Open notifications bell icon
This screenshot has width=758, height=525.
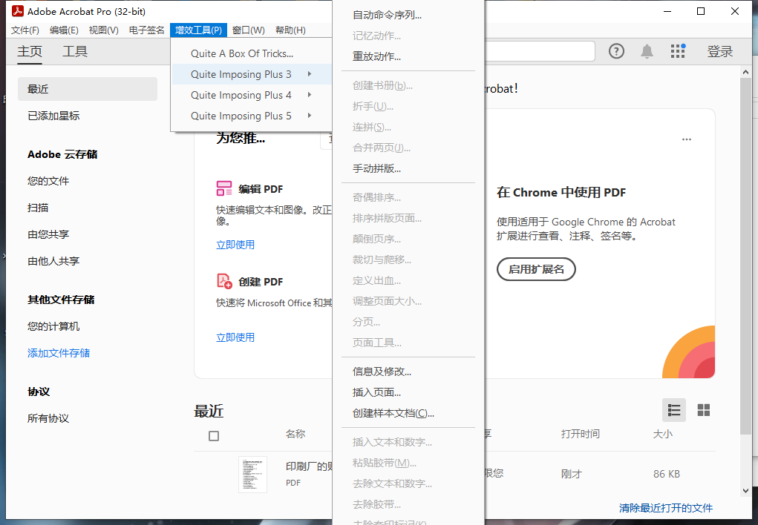click(x=647, y=51)
